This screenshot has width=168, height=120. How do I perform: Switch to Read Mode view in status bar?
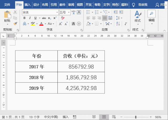[94, 117]
